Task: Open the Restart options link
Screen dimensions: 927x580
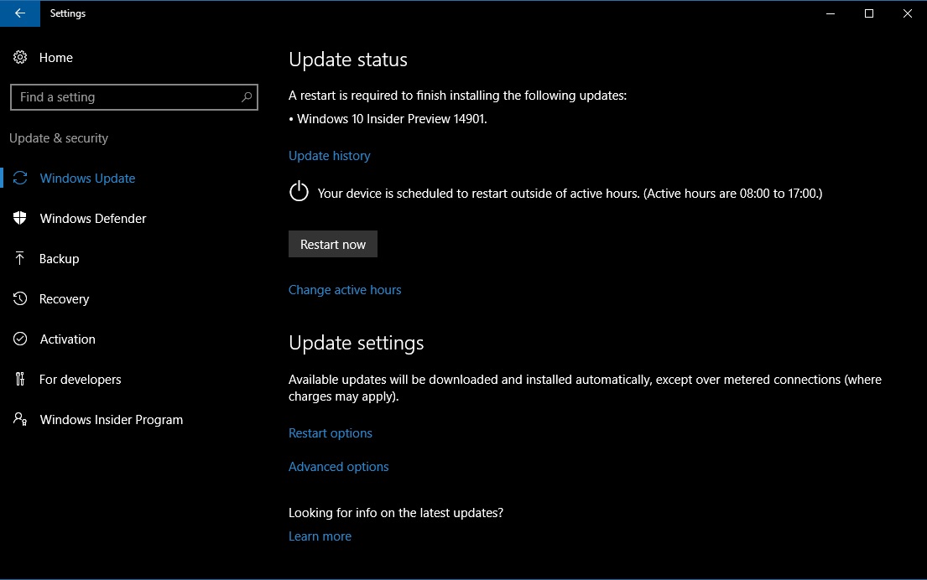Action: [x=331, y=433]
